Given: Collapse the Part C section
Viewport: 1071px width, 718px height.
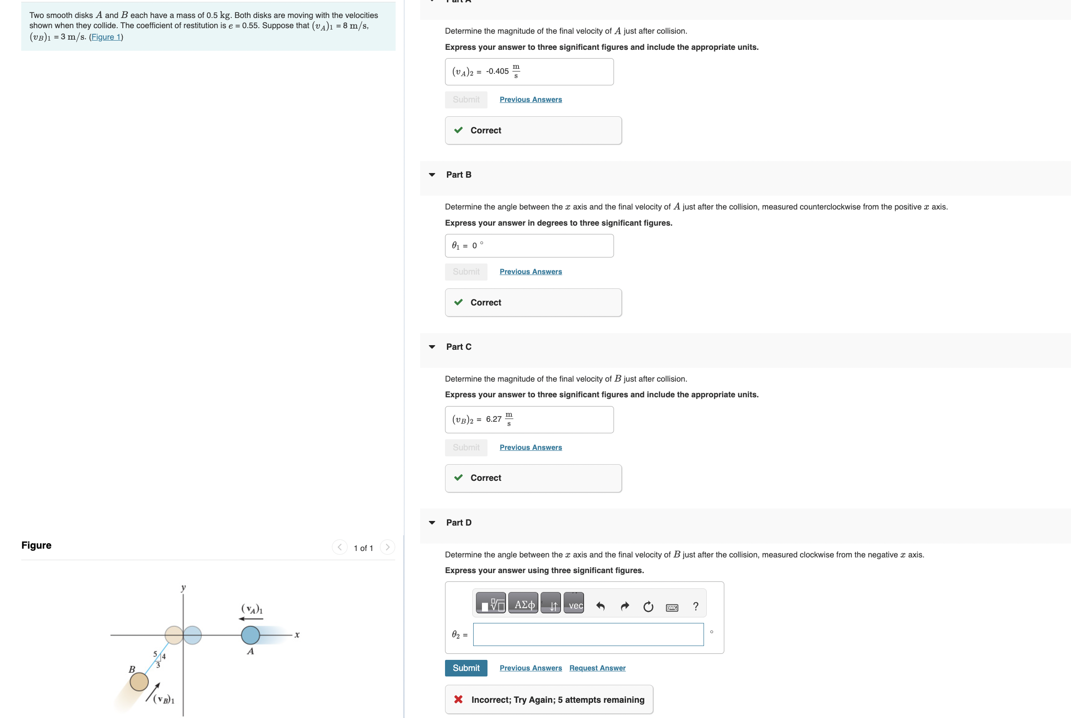Looking at the screenshot, I should point(432,347).
